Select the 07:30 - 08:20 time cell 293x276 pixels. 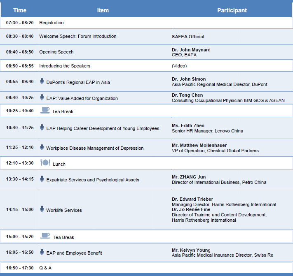pos(20,23)
